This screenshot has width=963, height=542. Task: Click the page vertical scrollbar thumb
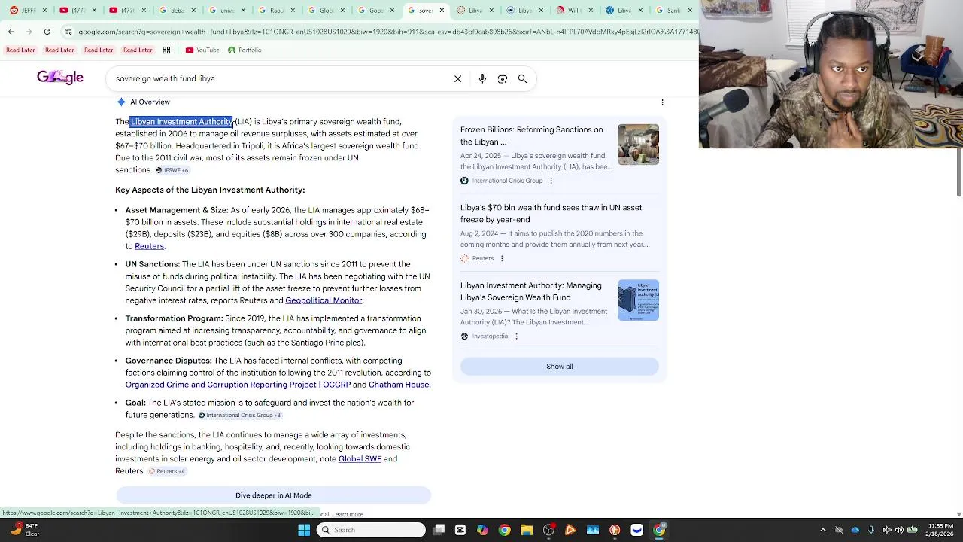[x=958, y=172]
